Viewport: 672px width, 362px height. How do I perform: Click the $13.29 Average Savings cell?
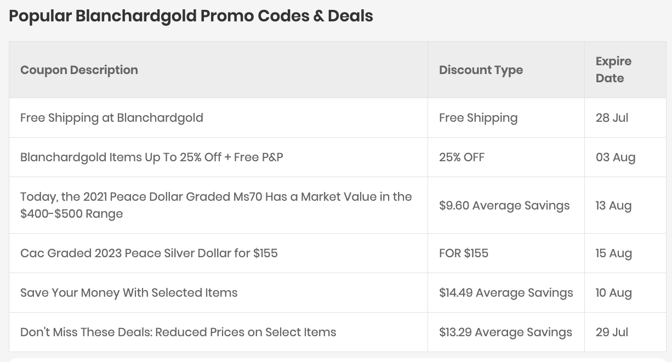click(505, 332)
